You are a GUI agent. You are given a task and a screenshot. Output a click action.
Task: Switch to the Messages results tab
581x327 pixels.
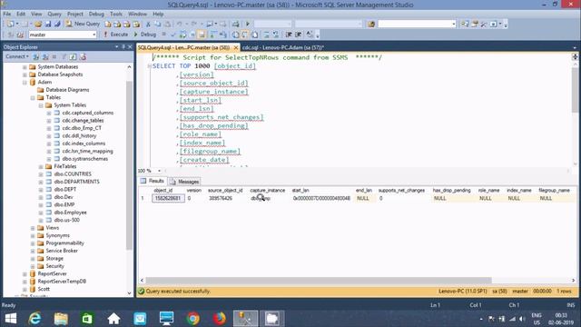(184, 182)
